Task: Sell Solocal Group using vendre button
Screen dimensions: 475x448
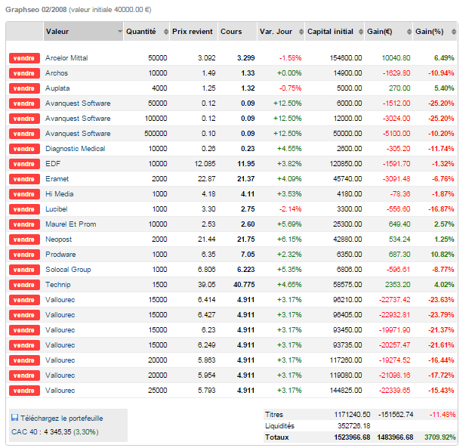Action: [24, 270]
